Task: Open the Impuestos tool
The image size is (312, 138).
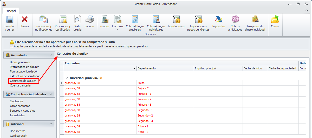Action: pos(219,20)
